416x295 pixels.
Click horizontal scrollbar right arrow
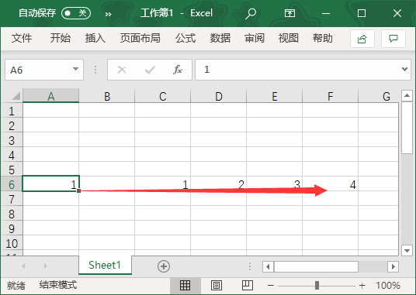pyautogui.click(x=393, y=266)
